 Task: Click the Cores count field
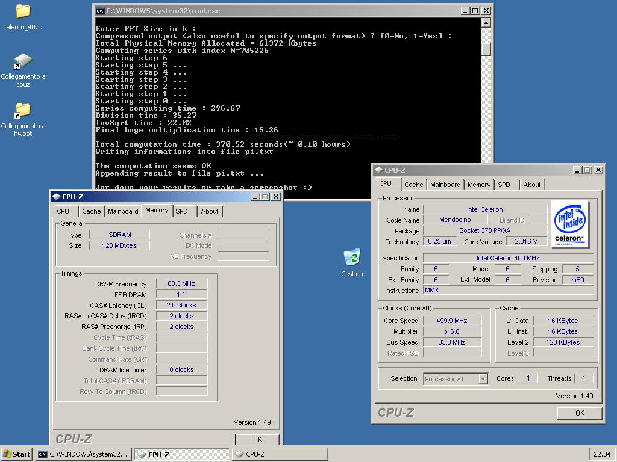coord(528,378)
